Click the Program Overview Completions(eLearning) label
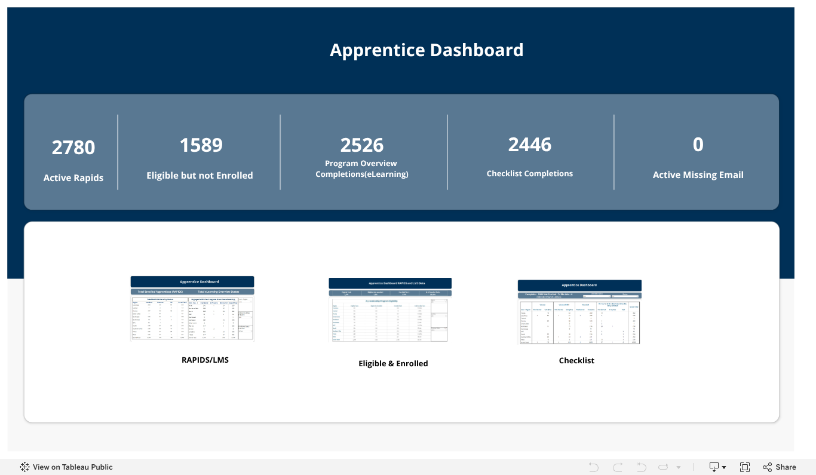The width and height of the screenshot is (816, 475). (x=362, y=168)
